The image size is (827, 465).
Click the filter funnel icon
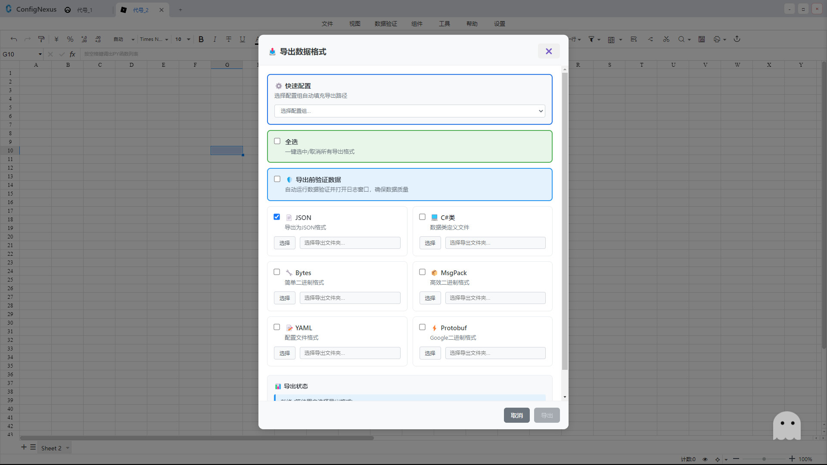591,39
